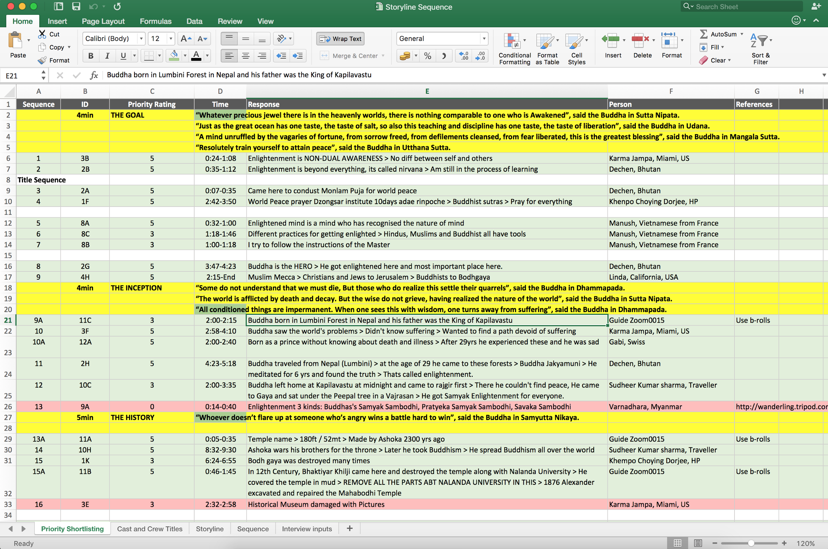The width and height of the screenshot is (828, 549).
Task: Click the Percent Style icon
Action: [427, 56]
